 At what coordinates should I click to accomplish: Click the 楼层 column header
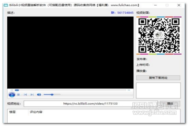tap(12, 112)
